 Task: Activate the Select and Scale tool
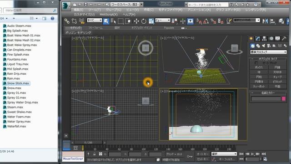[x=151, y=21]
